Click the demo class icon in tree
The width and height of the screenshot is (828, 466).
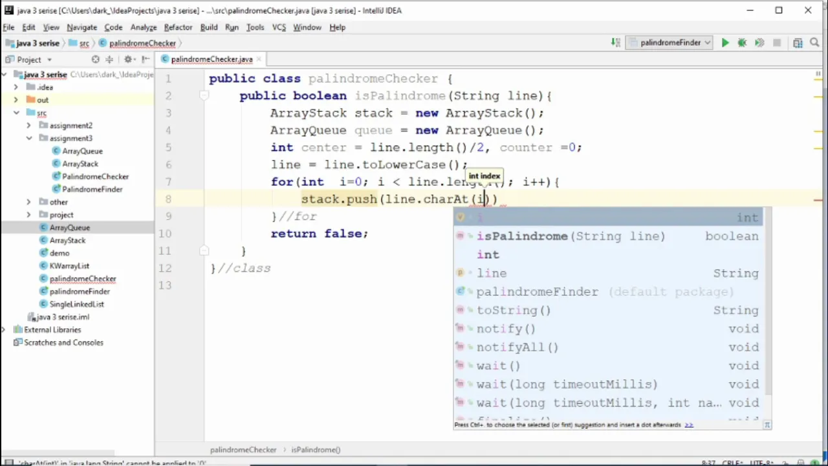[43, 253]
